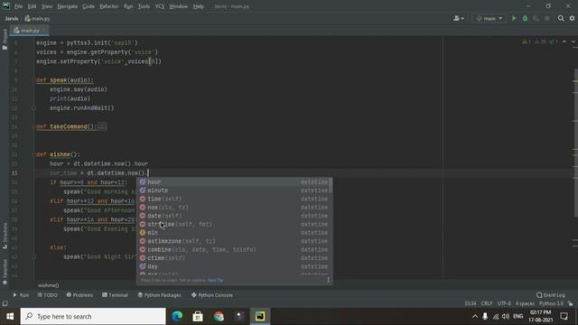Click the inspections warnings count widget

(x=540, y=42)
